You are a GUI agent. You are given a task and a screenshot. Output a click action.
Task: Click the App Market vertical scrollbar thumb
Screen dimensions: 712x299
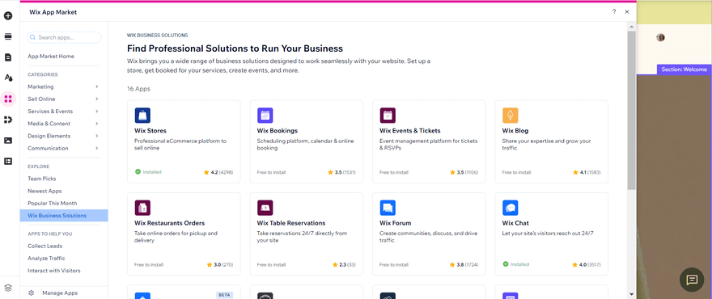(631, 110)
